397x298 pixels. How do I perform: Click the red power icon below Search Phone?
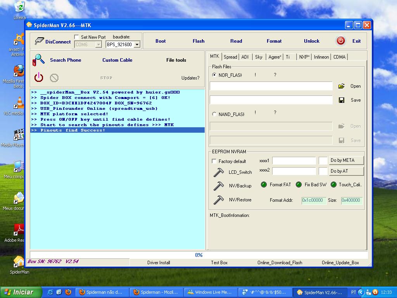[39, 77]
